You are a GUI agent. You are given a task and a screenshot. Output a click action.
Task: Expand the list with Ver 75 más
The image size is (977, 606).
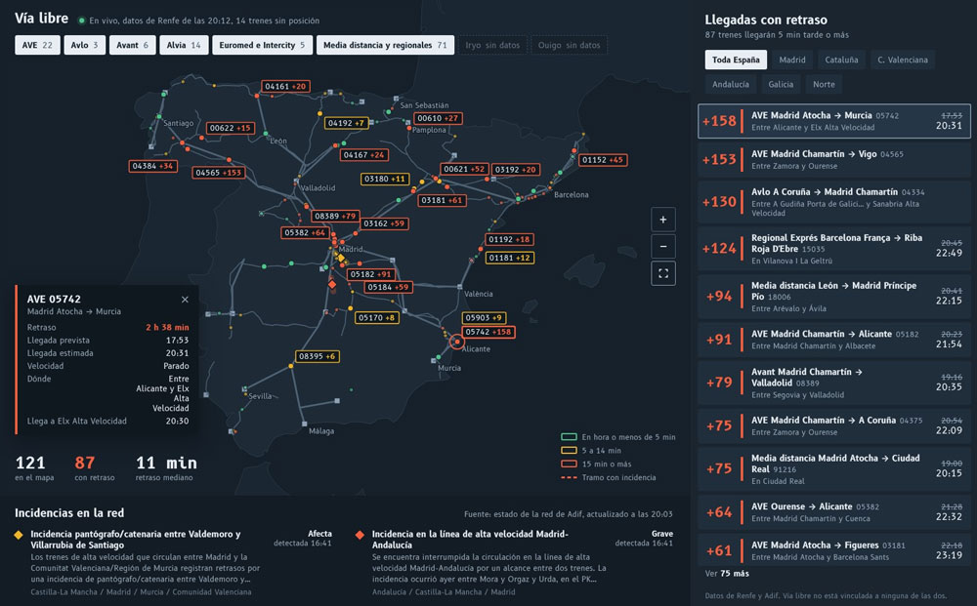pos(727,574)
